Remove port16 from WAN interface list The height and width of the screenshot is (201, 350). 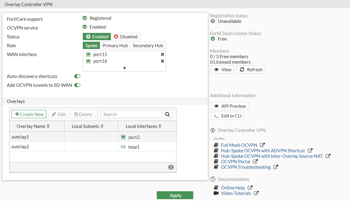click(x=163, y=61)
